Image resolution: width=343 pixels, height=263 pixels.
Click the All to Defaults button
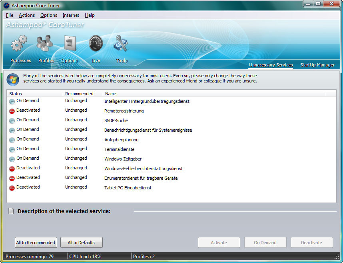point(82,243)
